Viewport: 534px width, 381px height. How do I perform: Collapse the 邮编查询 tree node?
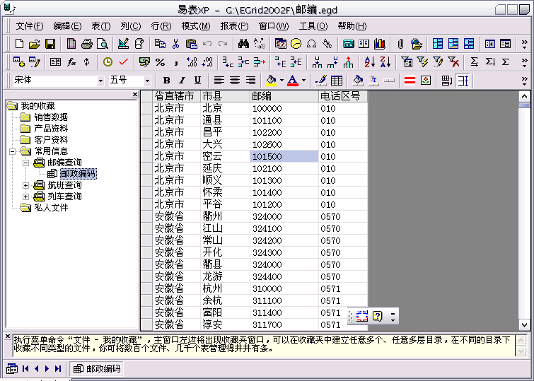pos(25,163)
